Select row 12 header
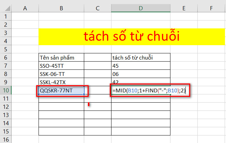This screenshot has width=226, height=143. pos(5,107)
